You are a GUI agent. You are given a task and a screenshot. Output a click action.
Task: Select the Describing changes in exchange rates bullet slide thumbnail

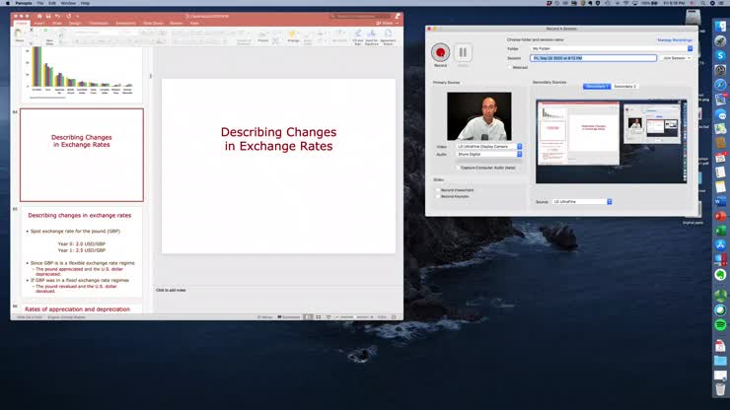[x=82, y=251]
